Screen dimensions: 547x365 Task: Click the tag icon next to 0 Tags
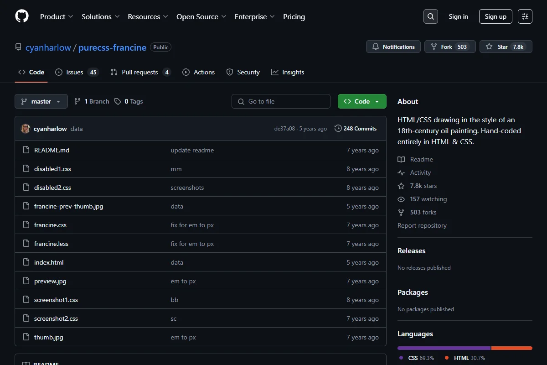(118, 101)
